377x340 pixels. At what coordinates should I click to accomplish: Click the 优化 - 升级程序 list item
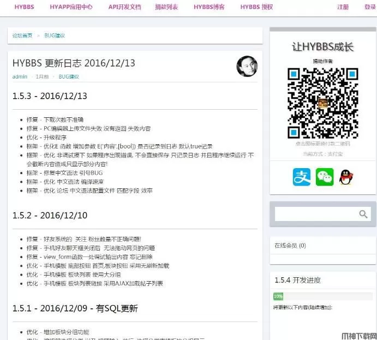pos(46,138)
